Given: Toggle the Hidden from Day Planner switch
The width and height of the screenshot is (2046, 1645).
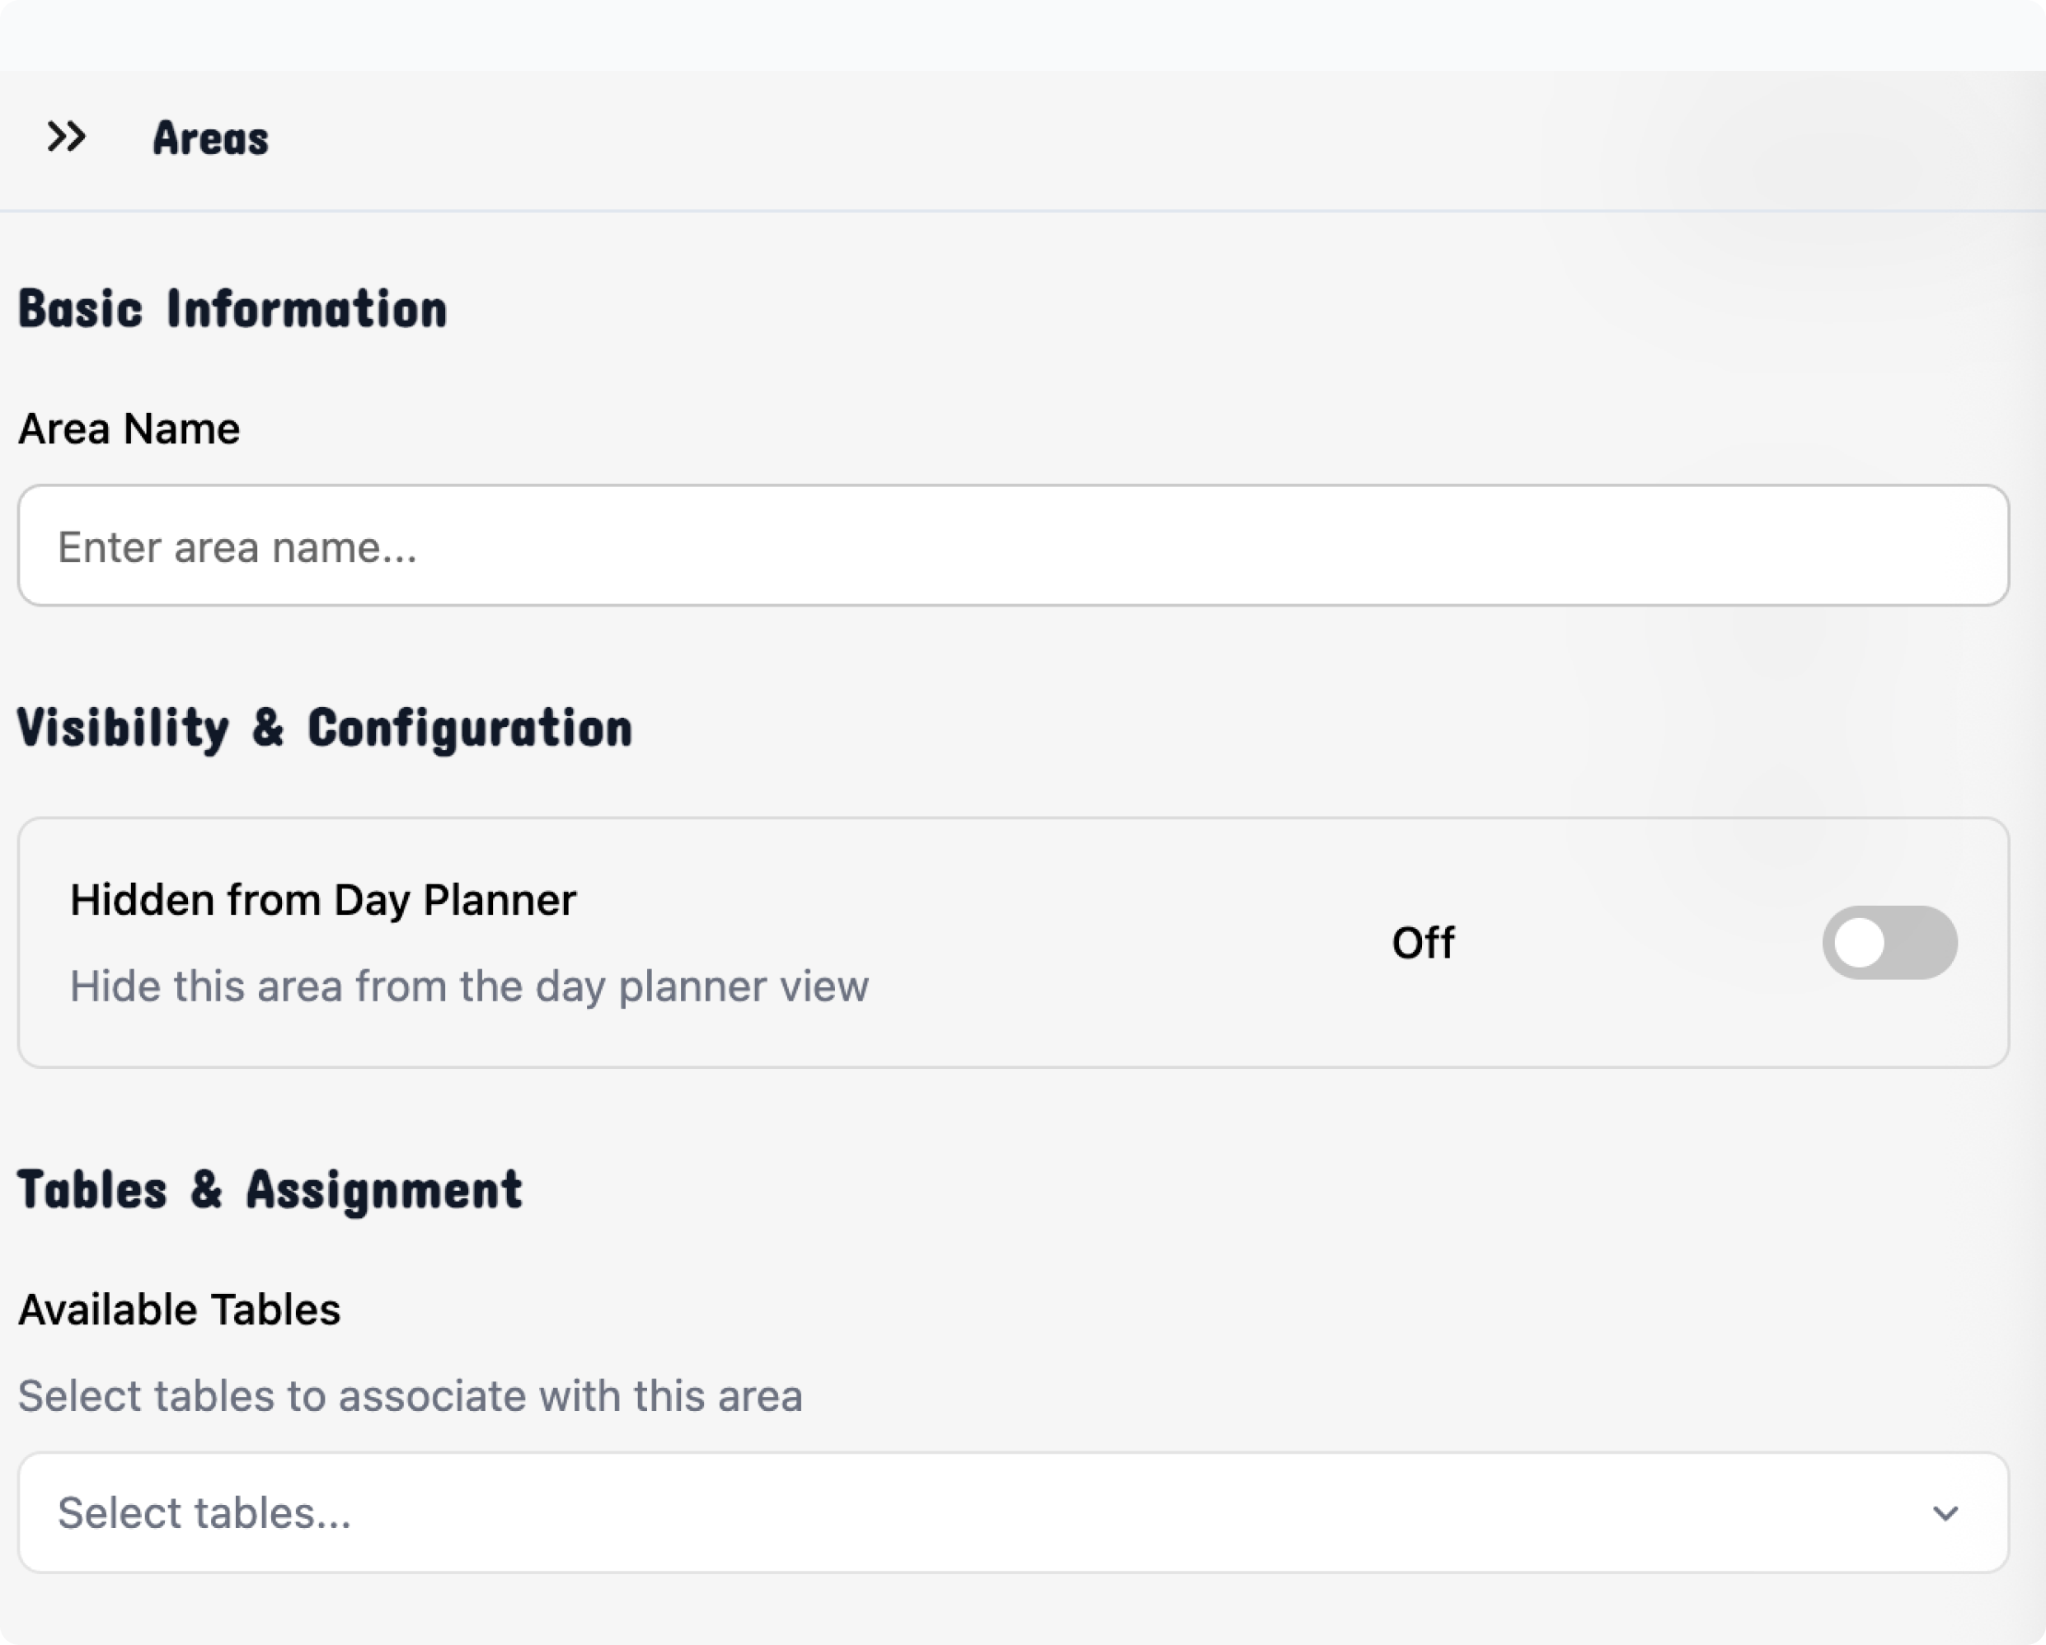Looking at the screenshot, I should coord(1889,942).
